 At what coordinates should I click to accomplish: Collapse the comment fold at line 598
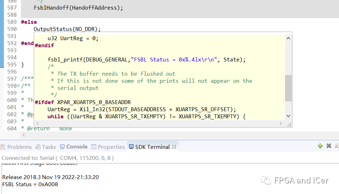point(18,86)
